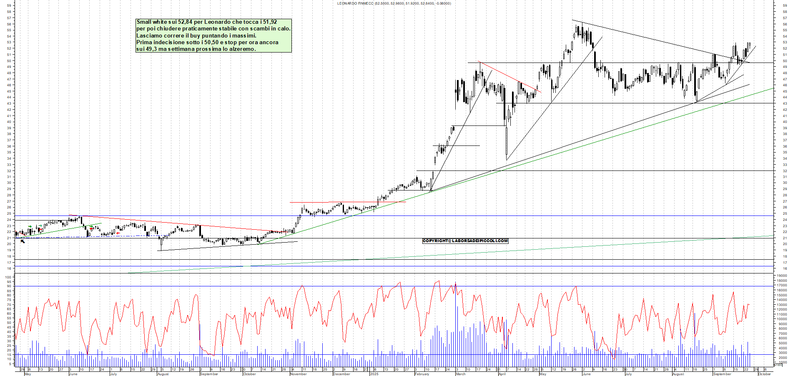Click the 10 oscillator scale value

[9, 359]
